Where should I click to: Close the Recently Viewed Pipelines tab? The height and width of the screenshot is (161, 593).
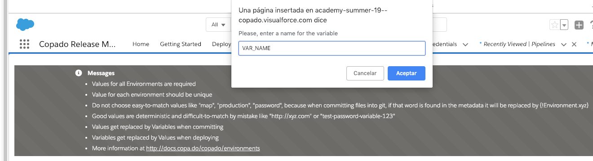coord(574,44)
